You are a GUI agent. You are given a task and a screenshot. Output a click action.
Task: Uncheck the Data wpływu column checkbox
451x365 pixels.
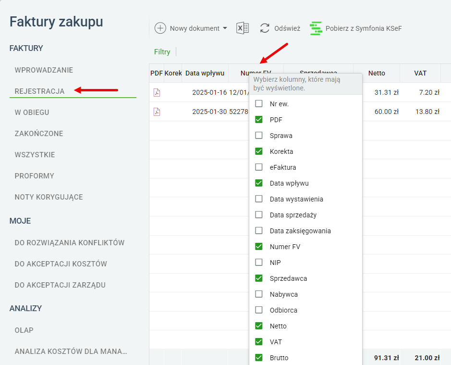tap(259, 183)
